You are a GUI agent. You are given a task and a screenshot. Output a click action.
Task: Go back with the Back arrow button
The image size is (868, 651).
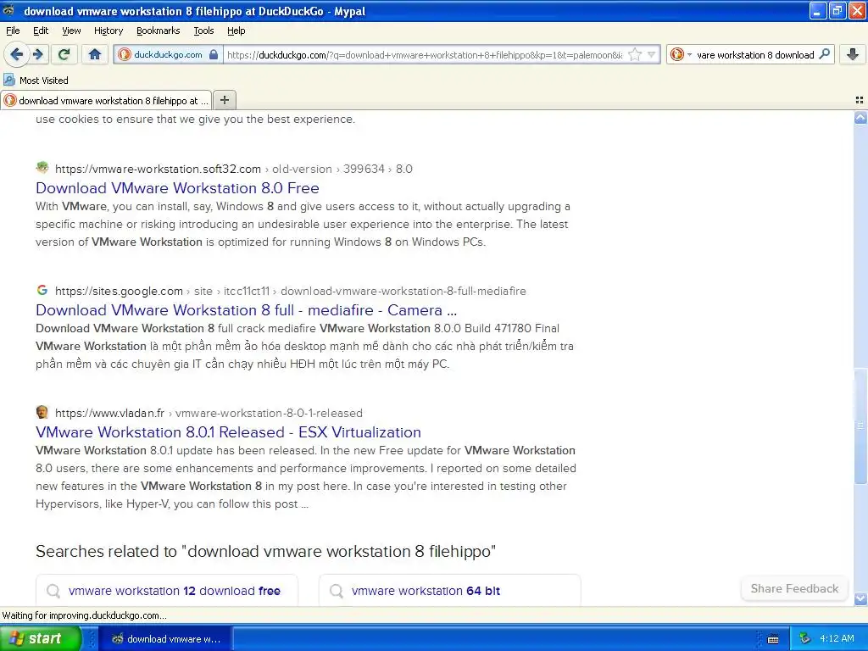pos(17,54)
